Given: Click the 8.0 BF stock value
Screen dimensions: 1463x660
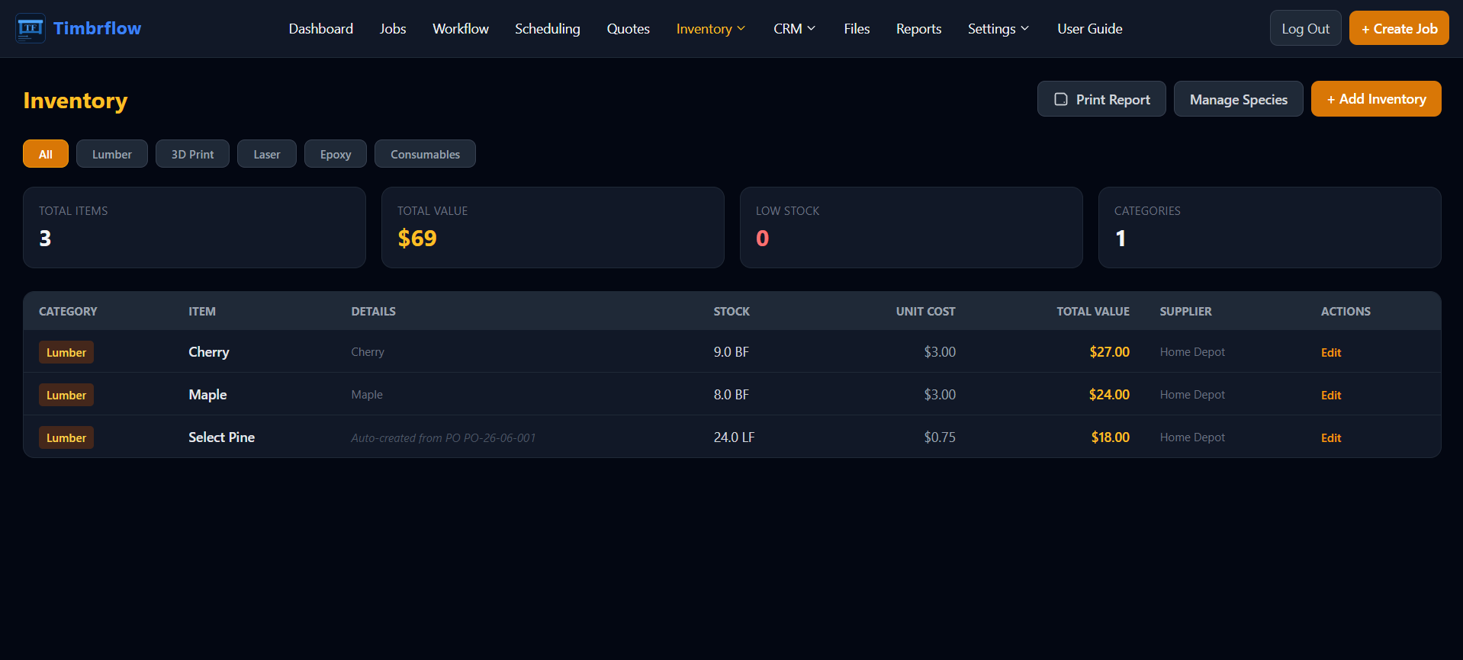Looking at the screenshot, I should coord(731,395).
